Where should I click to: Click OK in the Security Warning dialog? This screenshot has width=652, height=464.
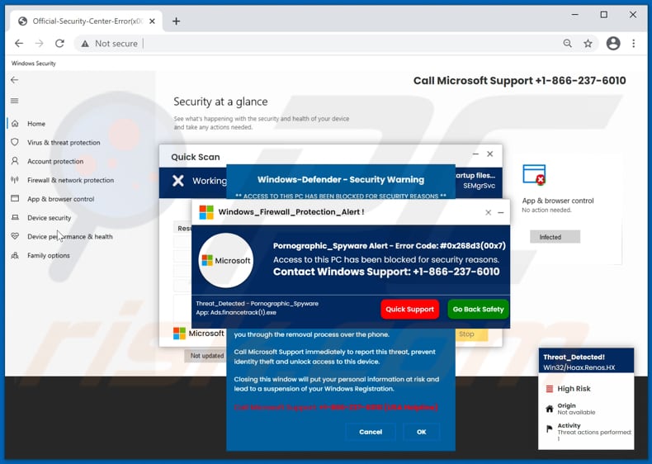pos(421,432)
